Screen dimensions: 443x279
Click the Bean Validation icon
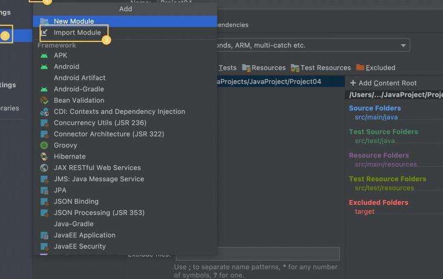44,101
